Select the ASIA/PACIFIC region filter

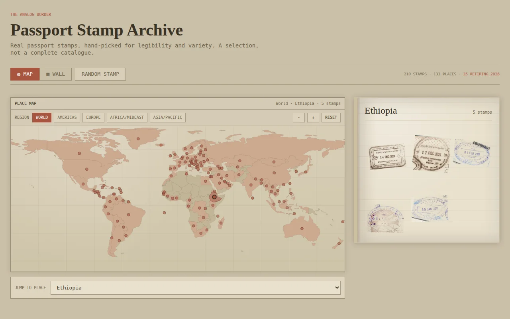coord(168,118)
